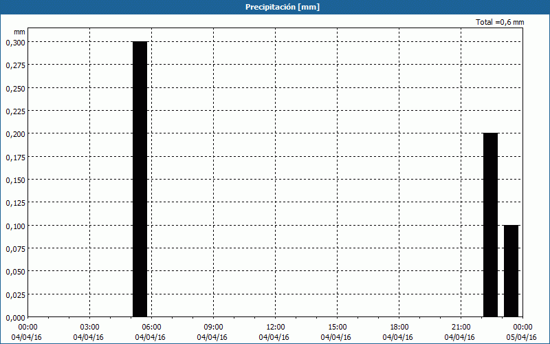
Task: Click the 0,125 y-axis value
Action: click(x=15, y=203)
